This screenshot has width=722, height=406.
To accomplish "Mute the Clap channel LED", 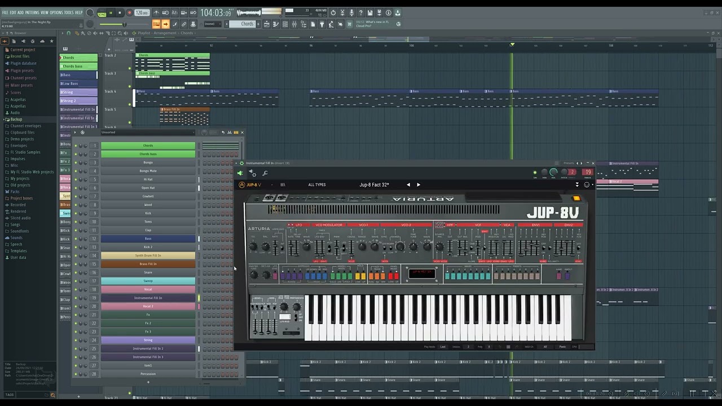I will [x=76, y=230].
